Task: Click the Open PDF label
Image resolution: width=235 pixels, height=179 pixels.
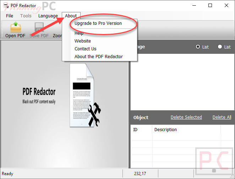Action: click(15, 36)
